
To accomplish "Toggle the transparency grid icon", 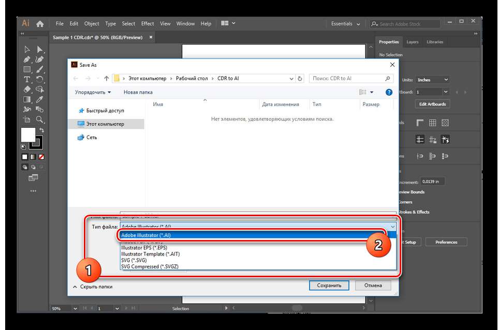I will pos(445,123).
